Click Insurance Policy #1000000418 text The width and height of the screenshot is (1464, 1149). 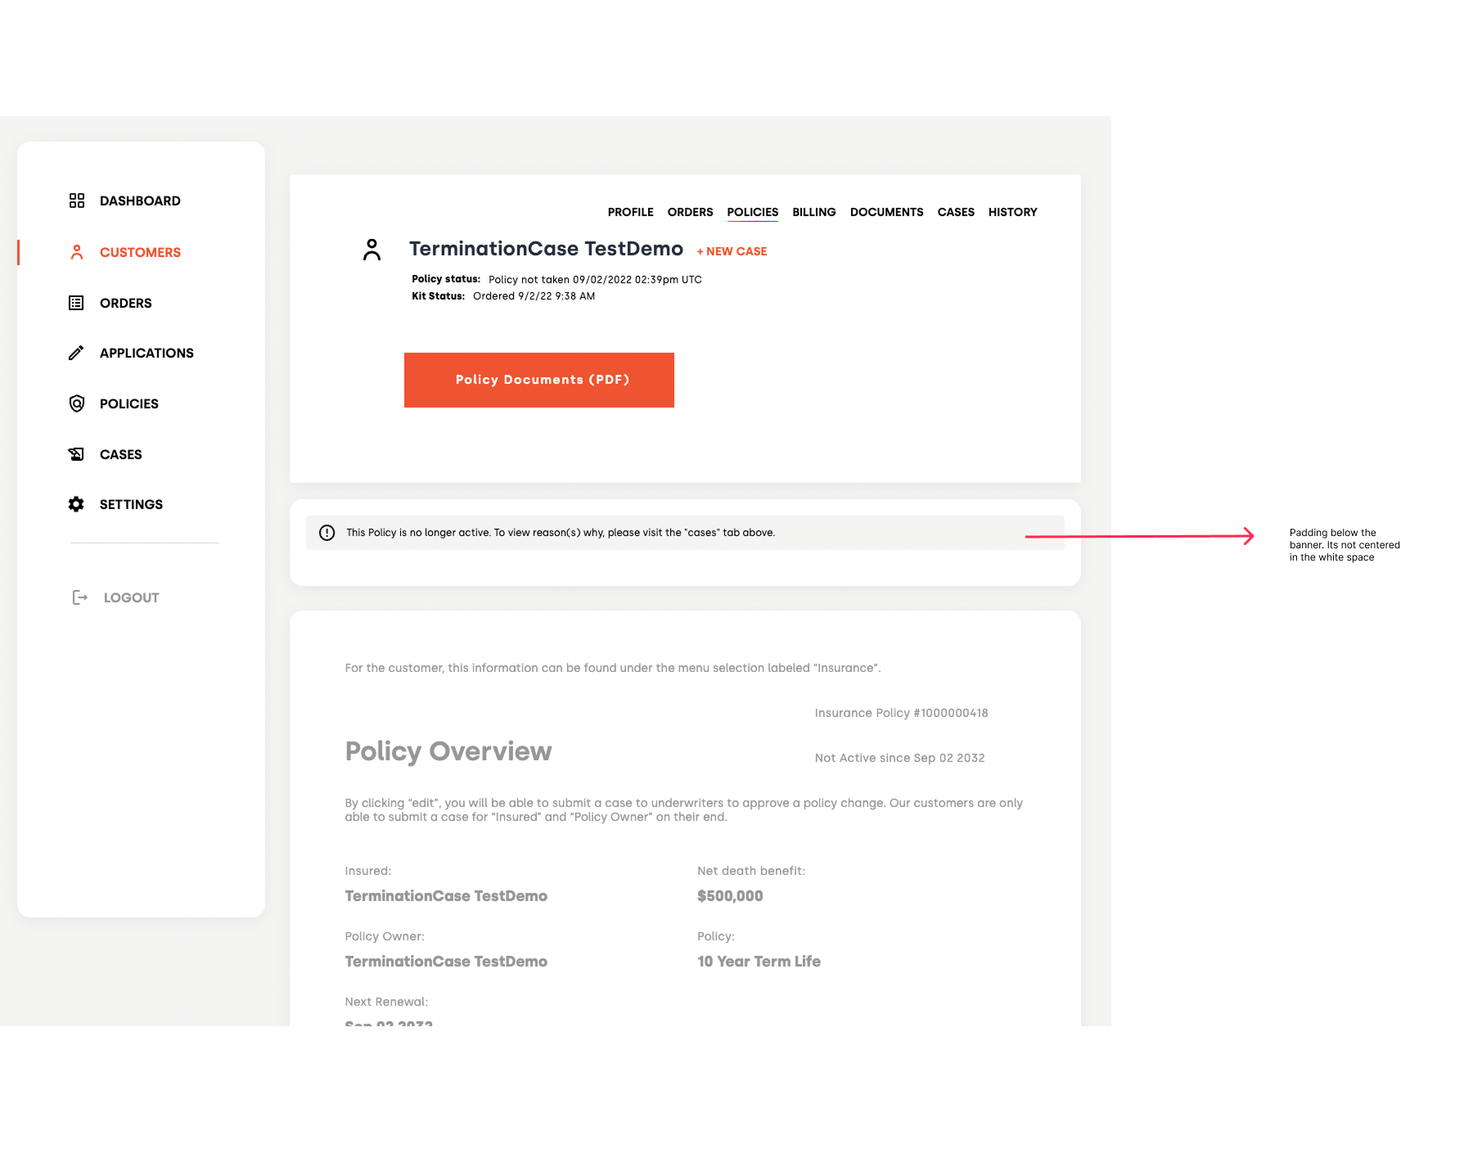[x=902, y=713]
